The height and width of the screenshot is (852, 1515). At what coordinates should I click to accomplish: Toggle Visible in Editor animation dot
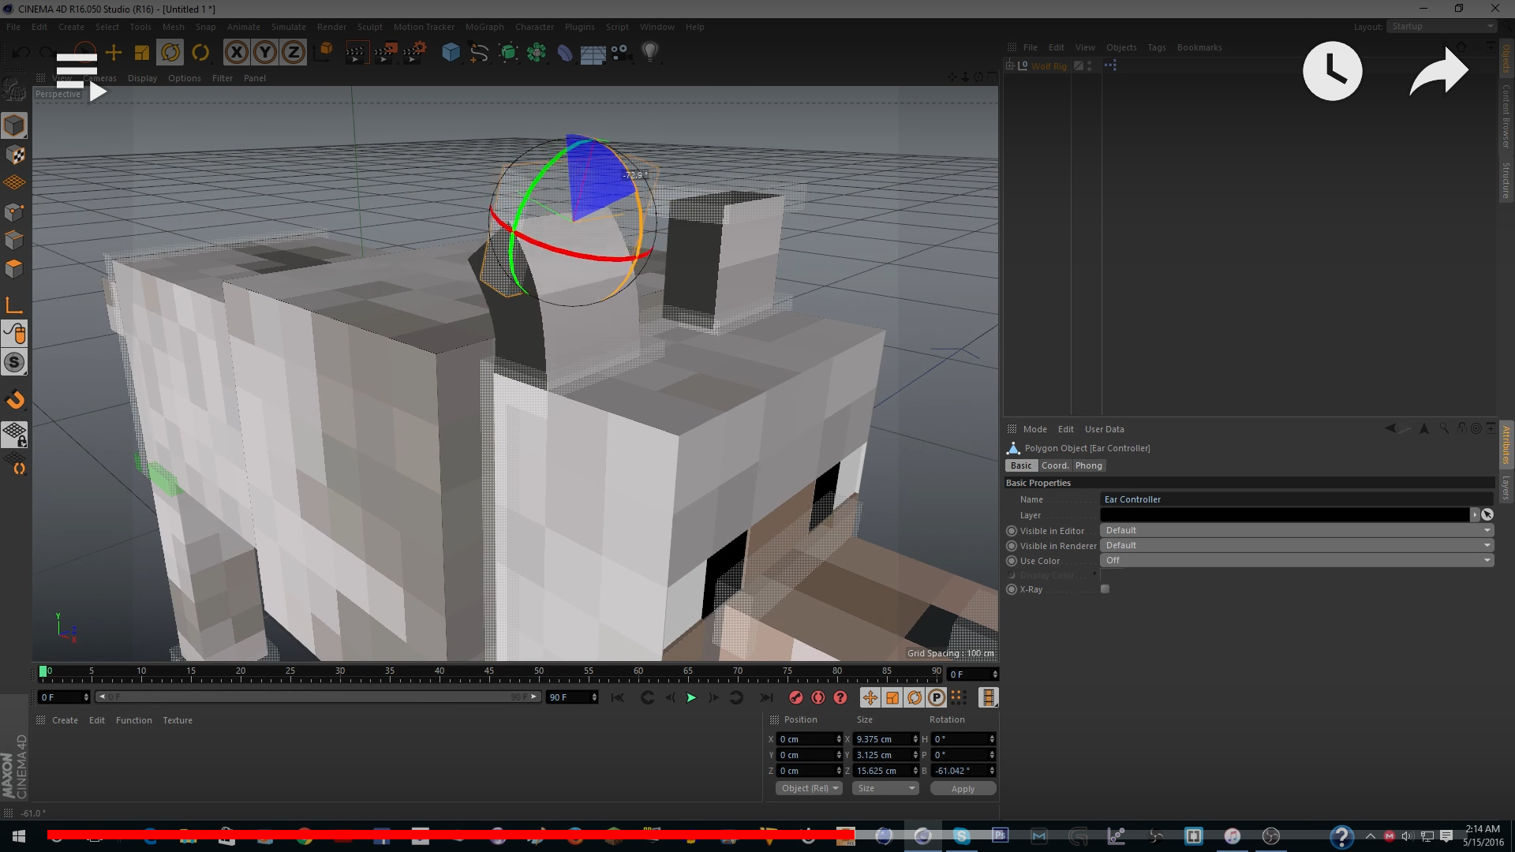coord(1012,531)
